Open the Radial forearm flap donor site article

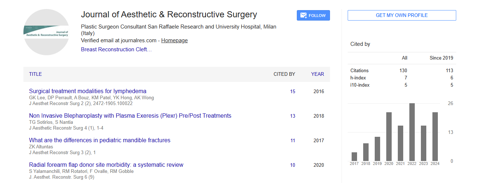click(106, 165)
